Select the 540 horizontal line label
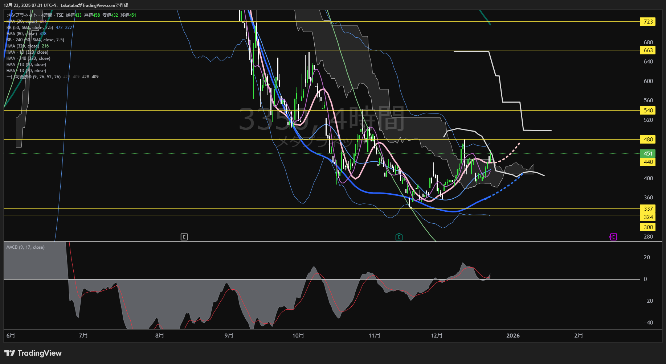The height and width of the screenshot is (364, 666). (648, 111)
